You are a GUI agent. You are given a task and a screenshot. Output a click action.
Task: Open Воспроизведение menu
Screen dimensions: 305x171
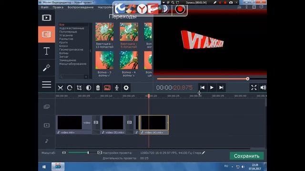coord(81,7)
